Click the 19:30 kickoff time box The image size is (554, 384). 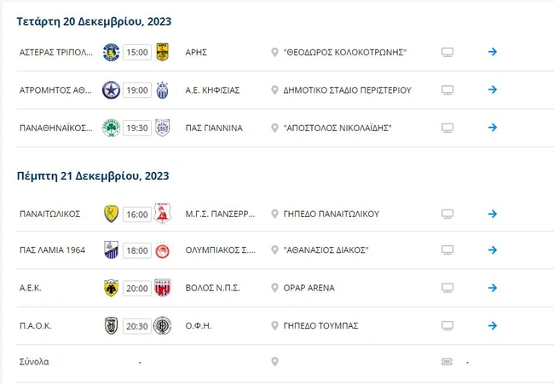pyautogui.click(x=136, y=128)
